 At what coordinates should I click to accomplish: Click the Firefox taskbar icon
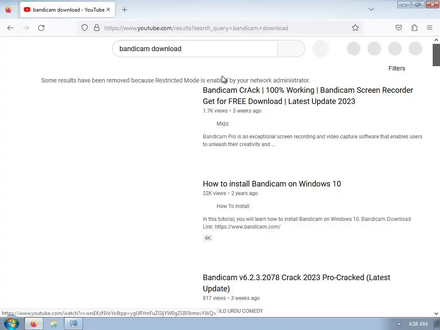coord(34,324)
